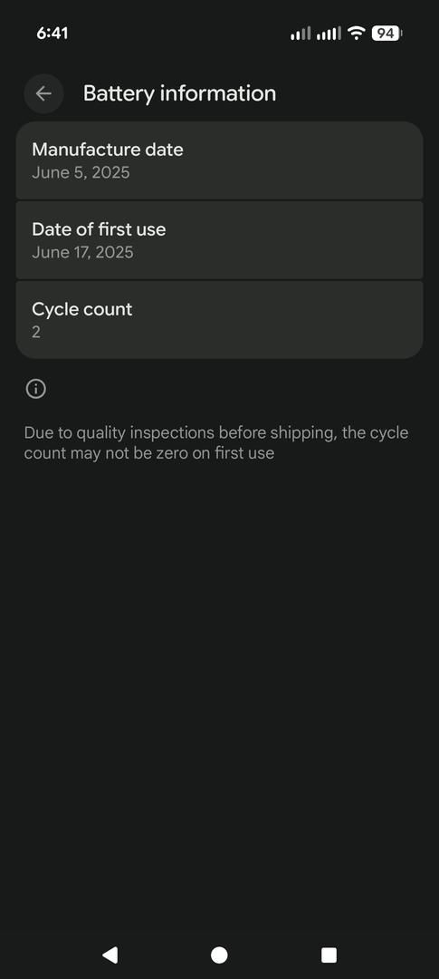Image resolution: width=439 pixels, height=979 pixels.
Task: Tap the June 17, 2025 value
Action: [82, 253]
